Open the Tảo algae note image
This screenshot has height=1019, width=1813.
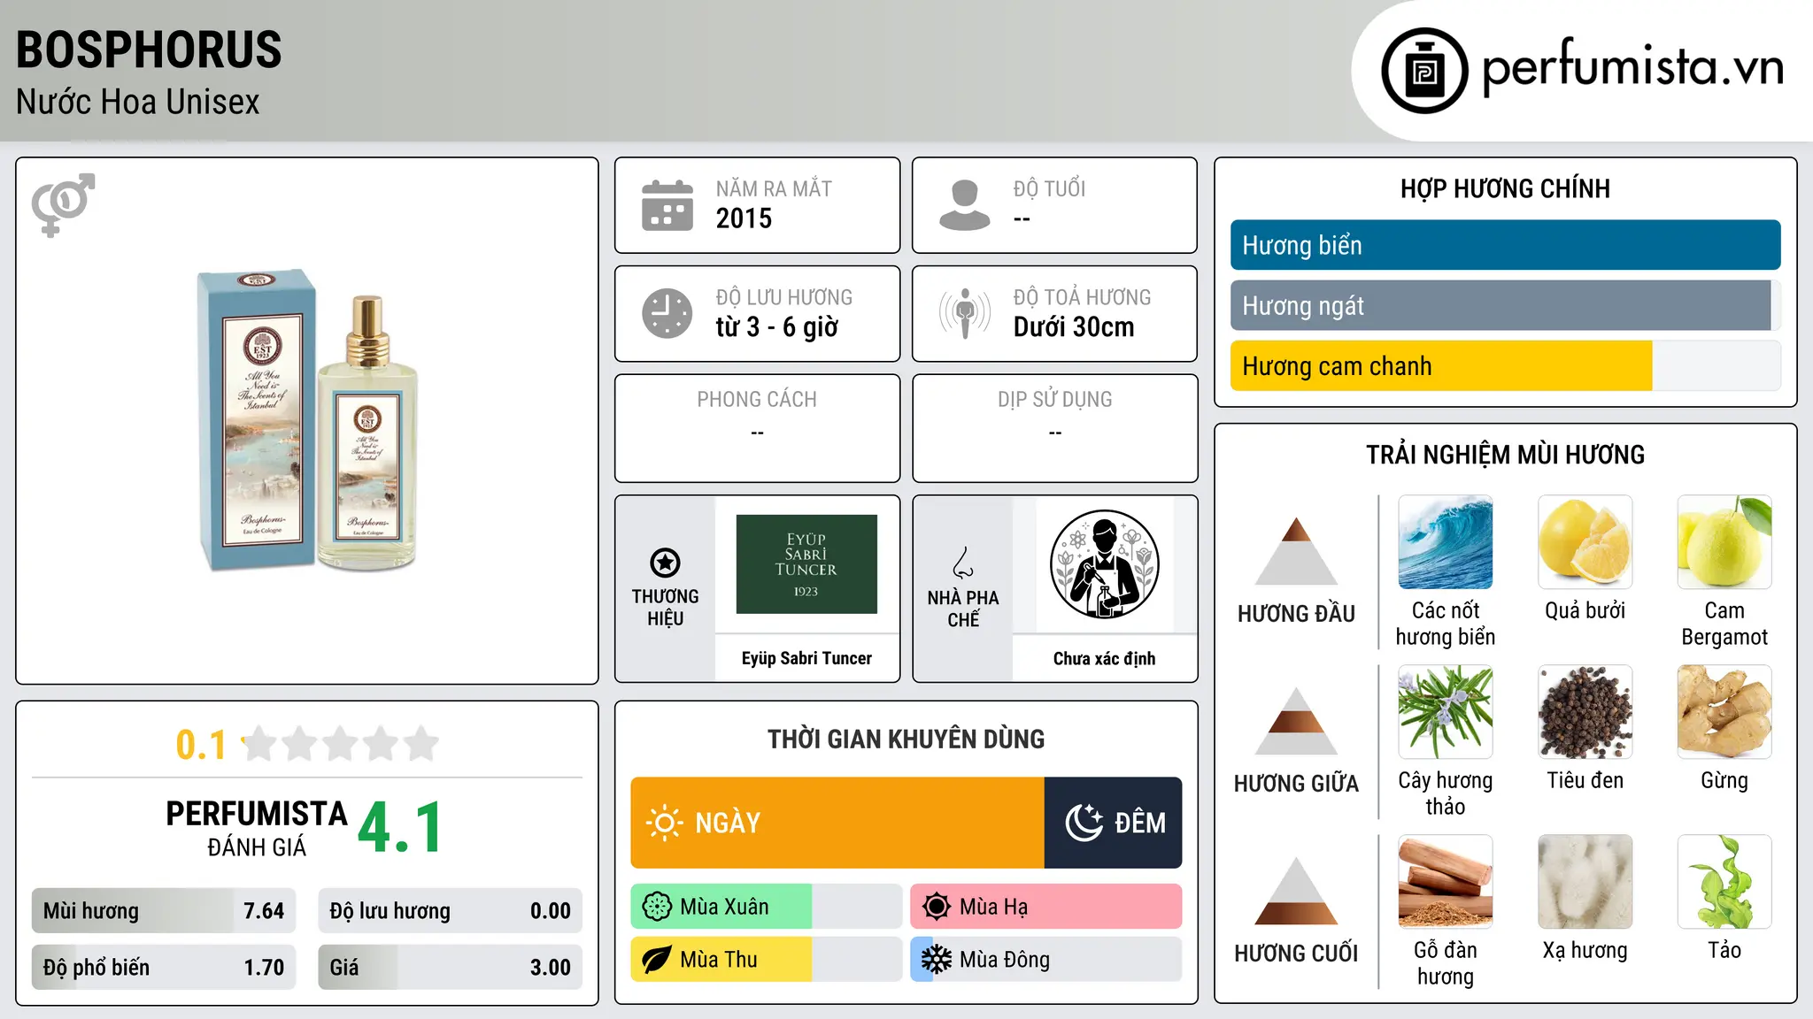point(1724,882)
